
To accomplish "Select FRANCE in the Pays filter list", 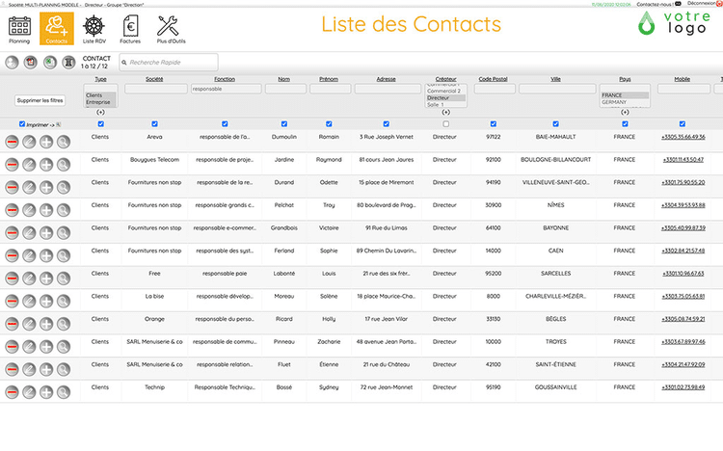I will (x=625, y=95).
